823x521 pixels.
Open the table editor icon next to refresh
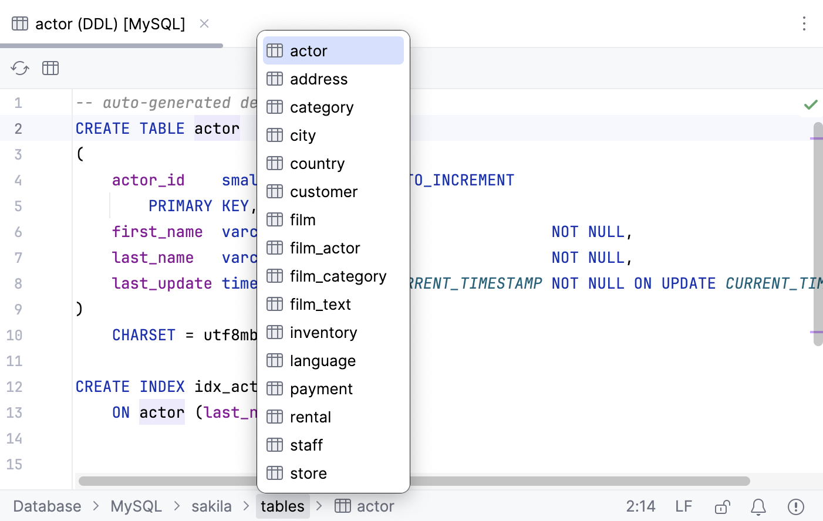coord(50,68)
